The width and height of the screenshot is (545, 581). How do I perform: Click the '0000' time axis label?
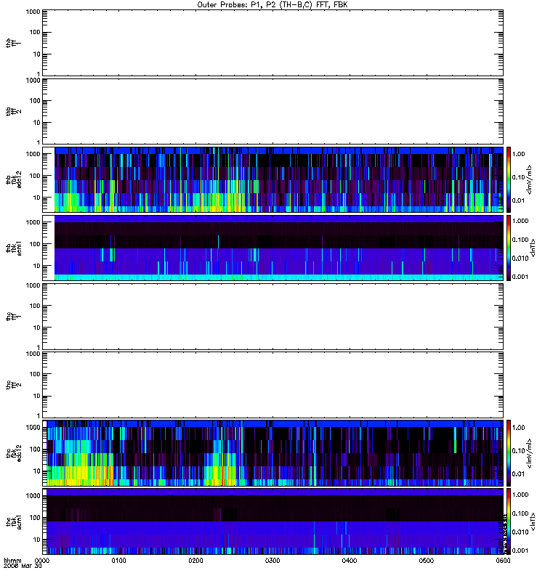[x=42, y=561]
